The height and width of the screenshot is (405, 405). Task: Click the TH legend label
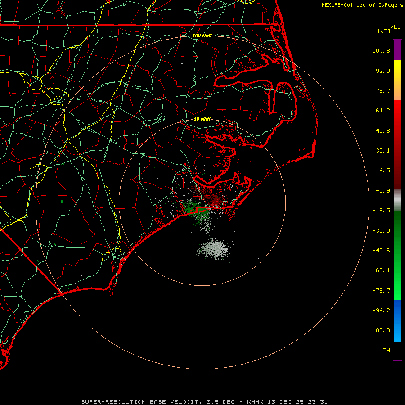(387, 350)
